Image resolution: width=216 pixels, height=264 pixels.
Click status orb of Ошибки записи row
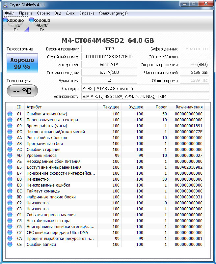pyautogui.click(x=10, y=244)
